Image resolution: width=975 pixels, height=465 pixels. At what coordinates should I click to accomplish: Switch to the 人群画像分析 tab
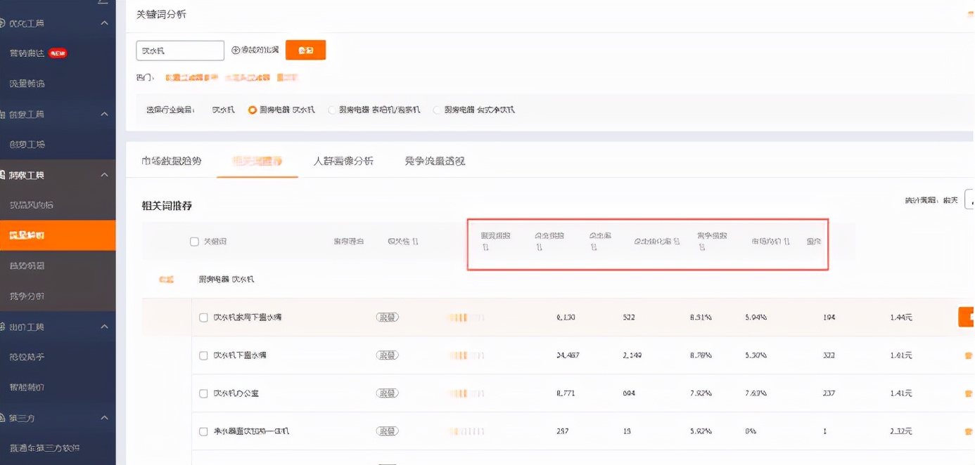(344, 160)
